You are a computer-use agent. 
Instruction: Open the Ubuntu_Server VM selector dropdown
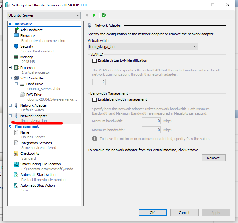[44, 15]
